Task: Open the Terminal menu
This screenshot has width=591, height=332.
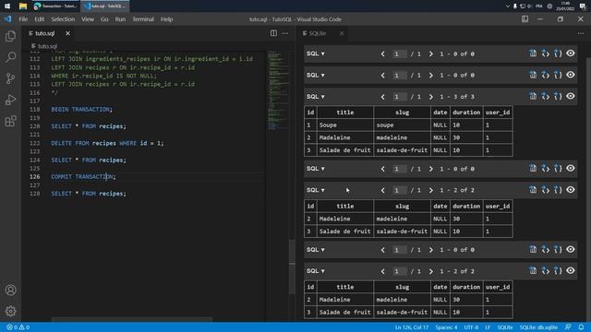Action: (x=143, y=19)
